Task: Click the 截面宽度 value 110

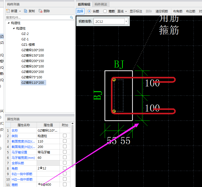Action: click(48, 141)
